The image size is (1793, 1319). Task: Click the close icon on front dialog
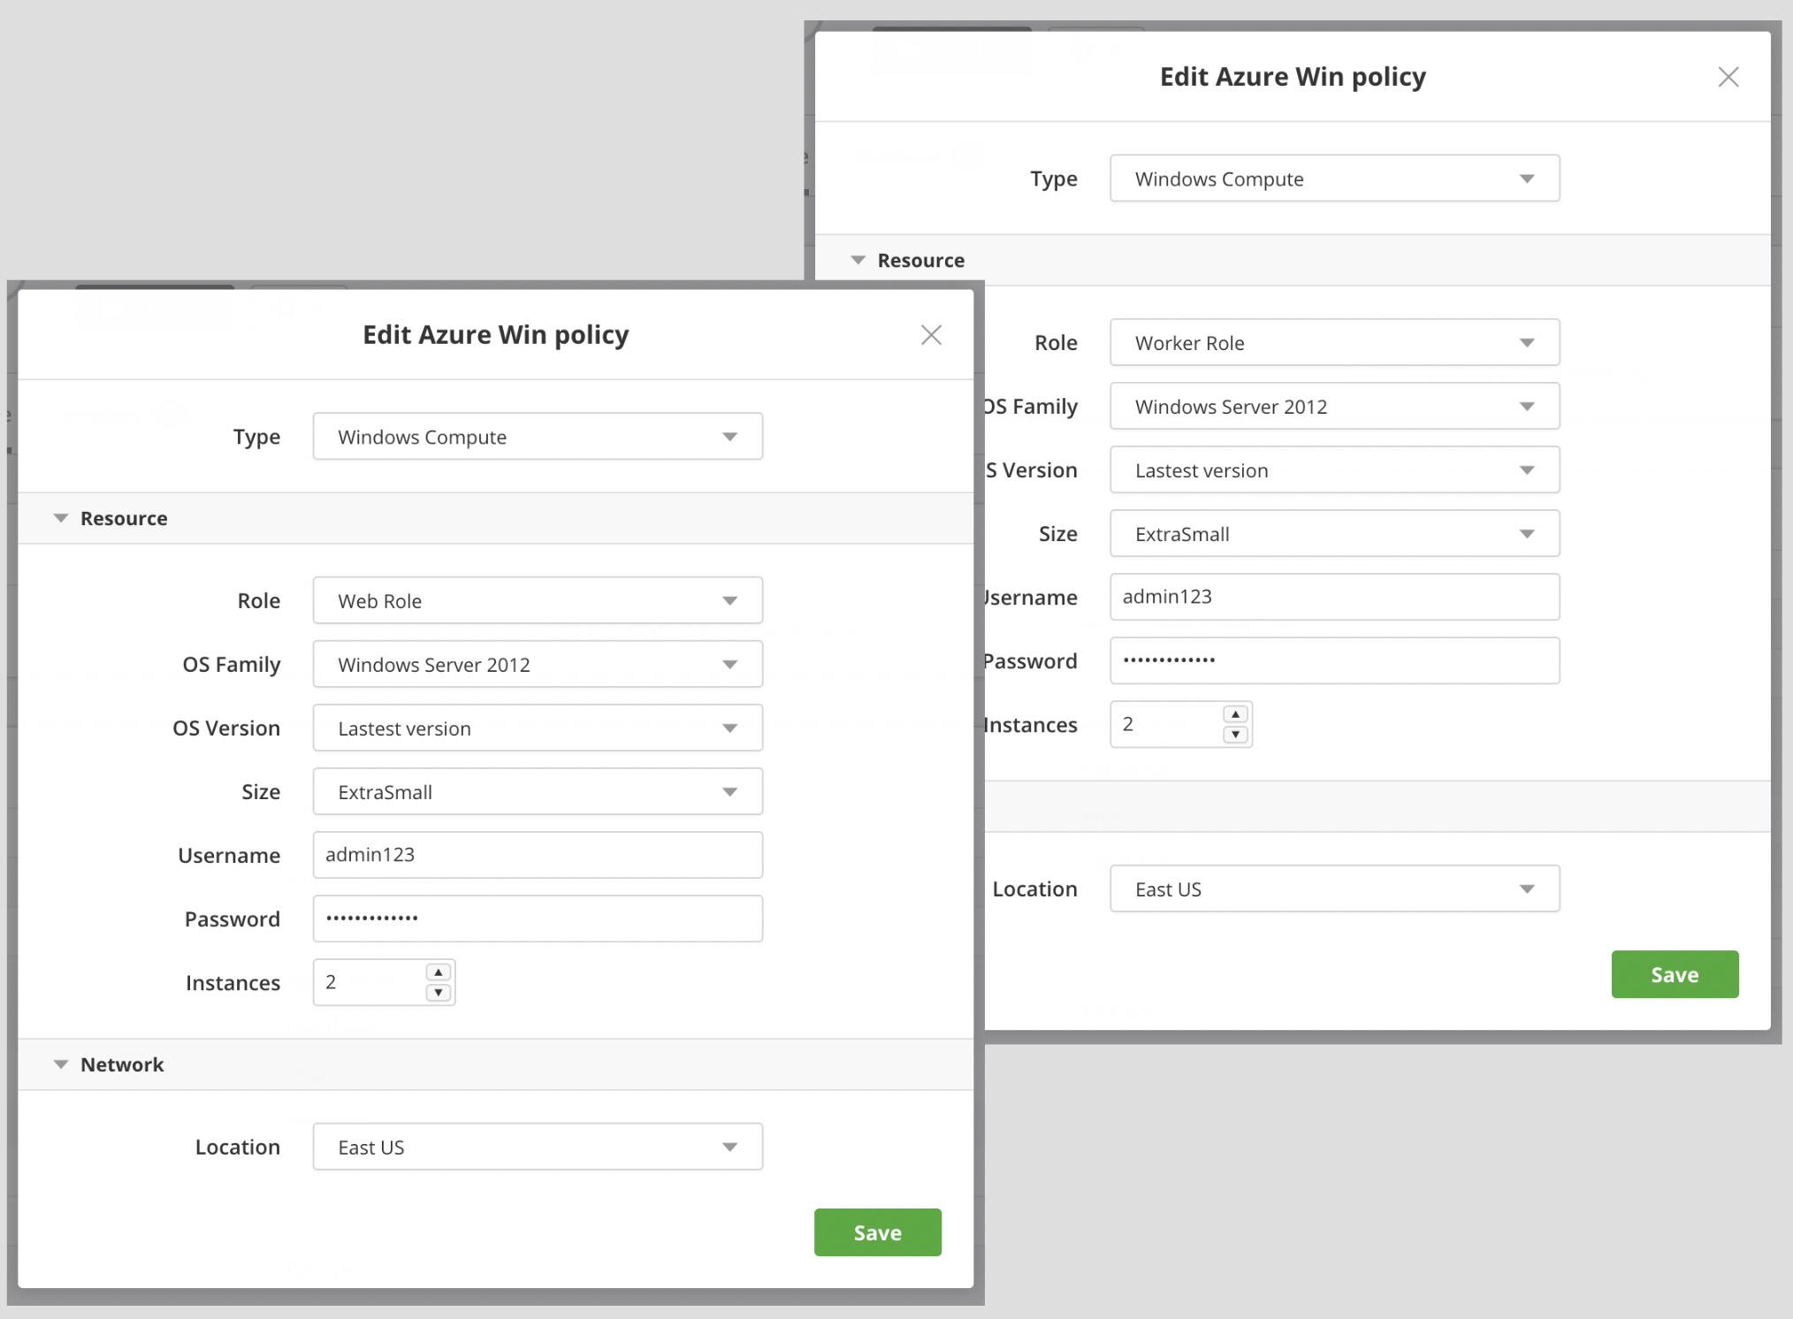931,334
